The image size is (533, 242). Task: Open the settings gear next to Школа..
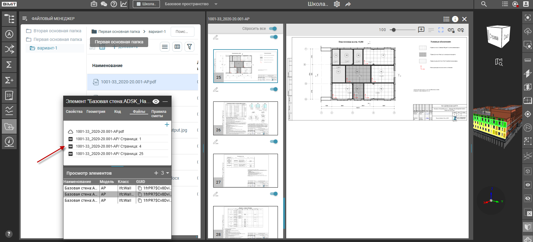[337, 4]
